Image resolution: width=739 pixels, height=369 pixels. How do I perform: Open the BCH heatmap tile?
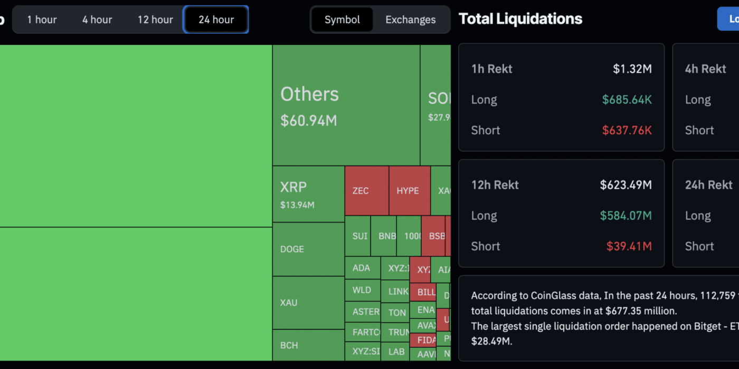tap(309, 345)
